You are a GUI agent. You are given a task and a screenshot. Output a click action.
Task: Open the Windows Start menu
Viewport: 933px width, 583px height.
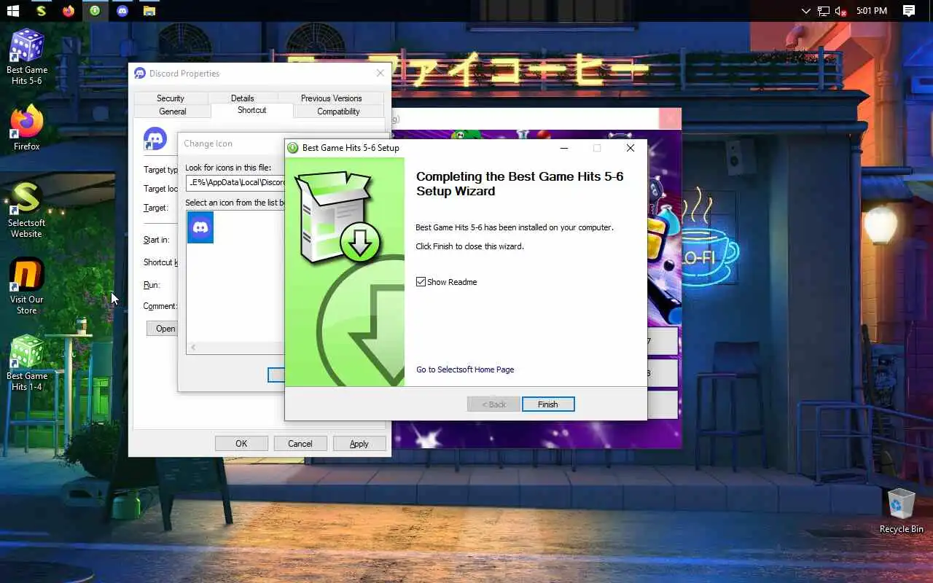coord(12,11)
